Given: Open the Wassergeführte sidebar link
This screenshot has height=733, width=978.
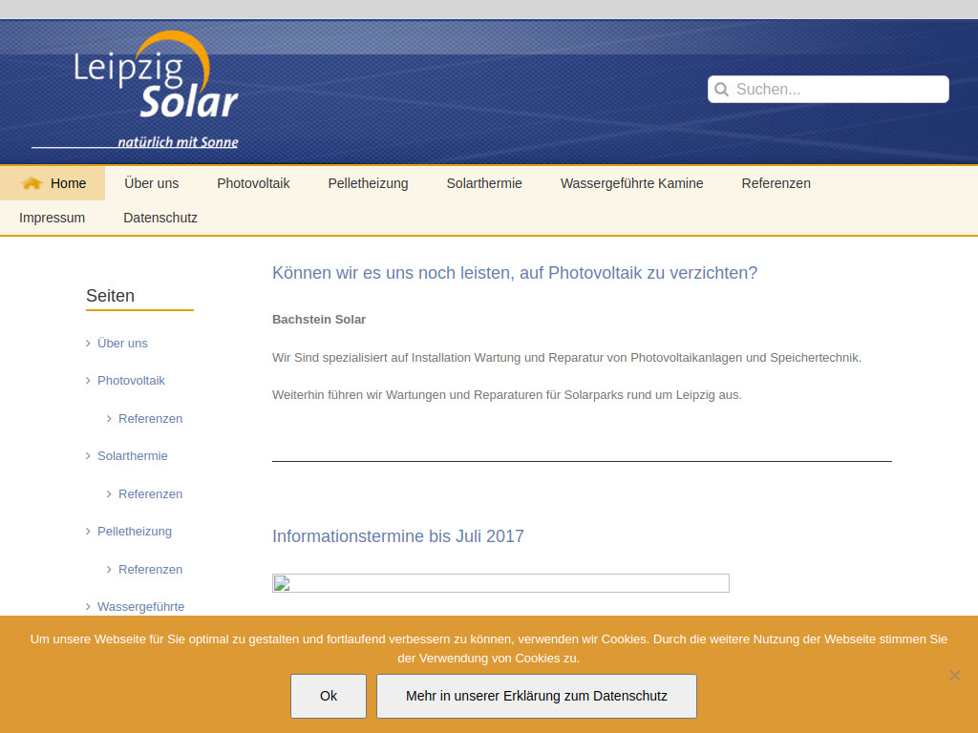Looking at the screenshot, I should pos(140,606).
